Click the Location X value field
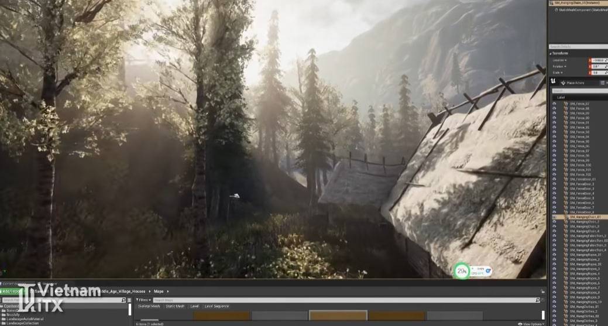 [598, 60]
